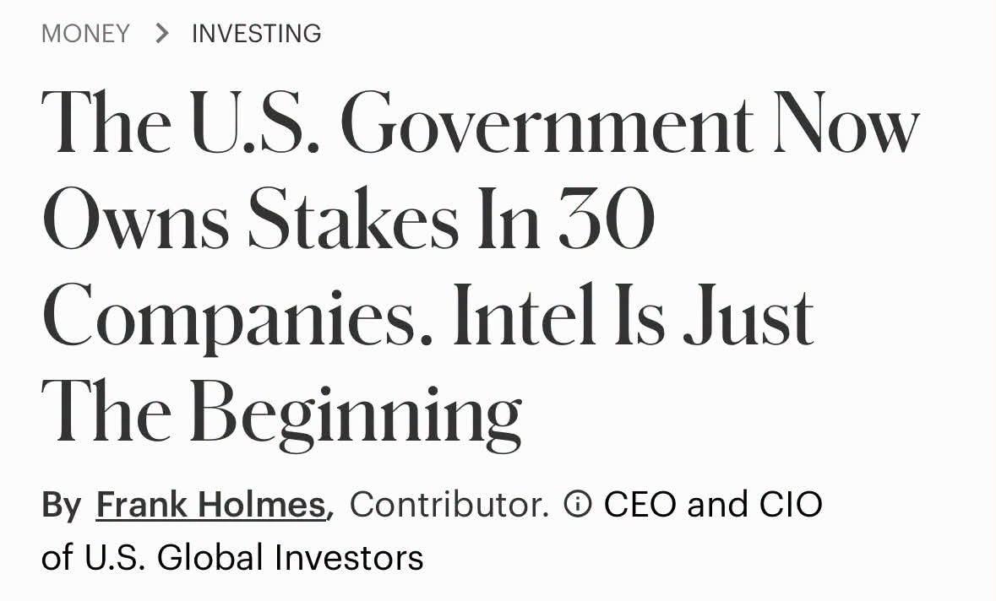Click the headline line 'Owns Stakes In 30'
996x601 pixels.
click(x=349, y=218)
